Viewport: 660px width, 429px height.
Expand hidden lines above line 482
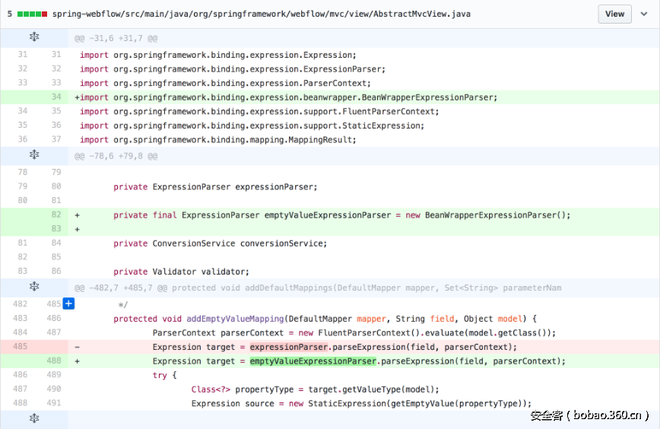tap(33, 287)
